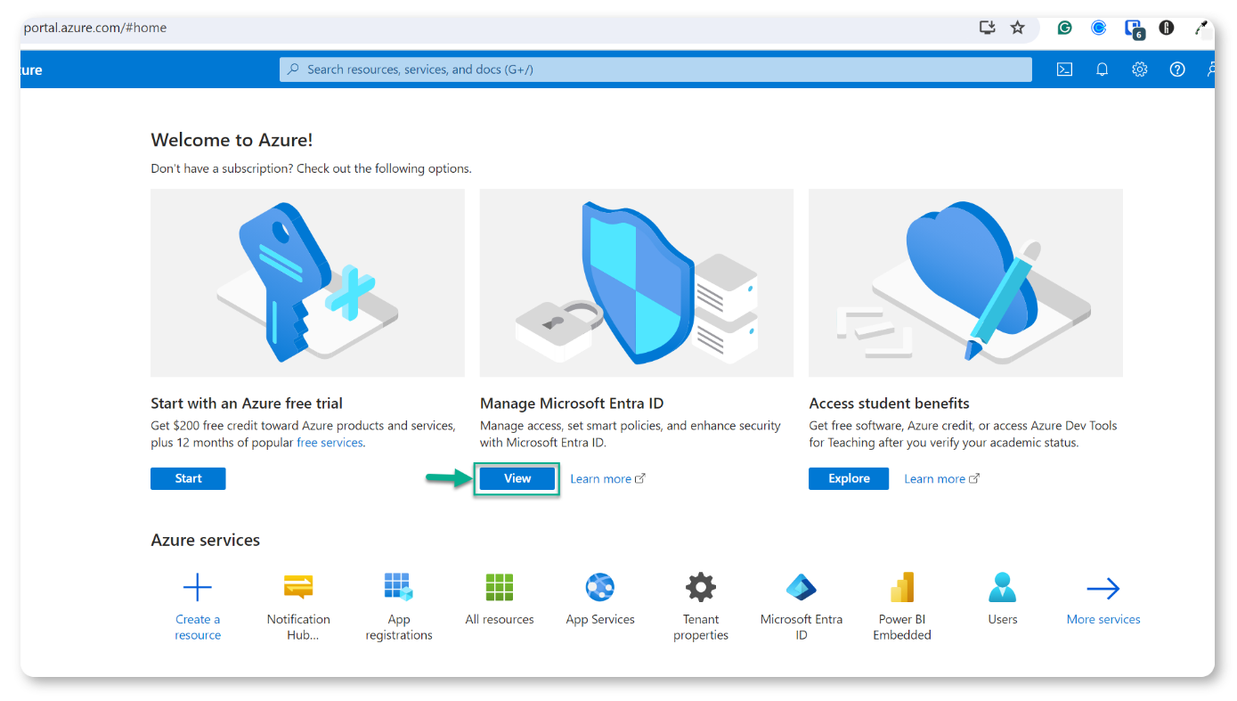Open the Microsoft Entra ID service icon

pos(802,588)
